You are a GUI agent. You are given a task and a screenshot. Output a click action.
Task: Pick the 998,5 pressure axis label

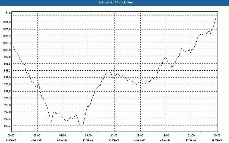point(7,92)
